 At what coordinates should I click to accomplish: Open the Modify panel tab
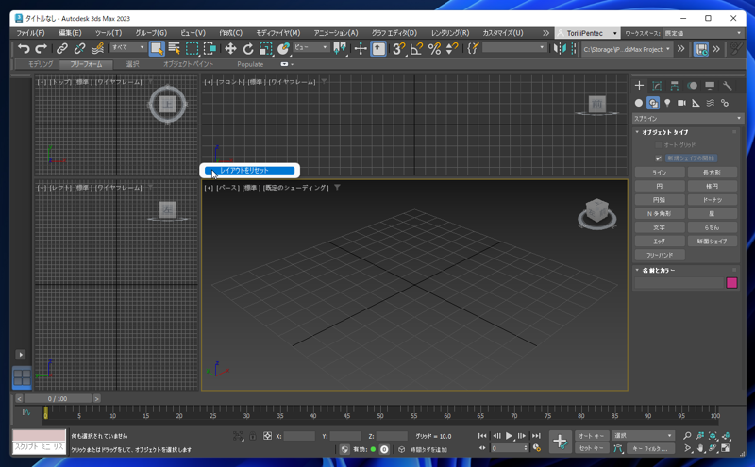657,86
